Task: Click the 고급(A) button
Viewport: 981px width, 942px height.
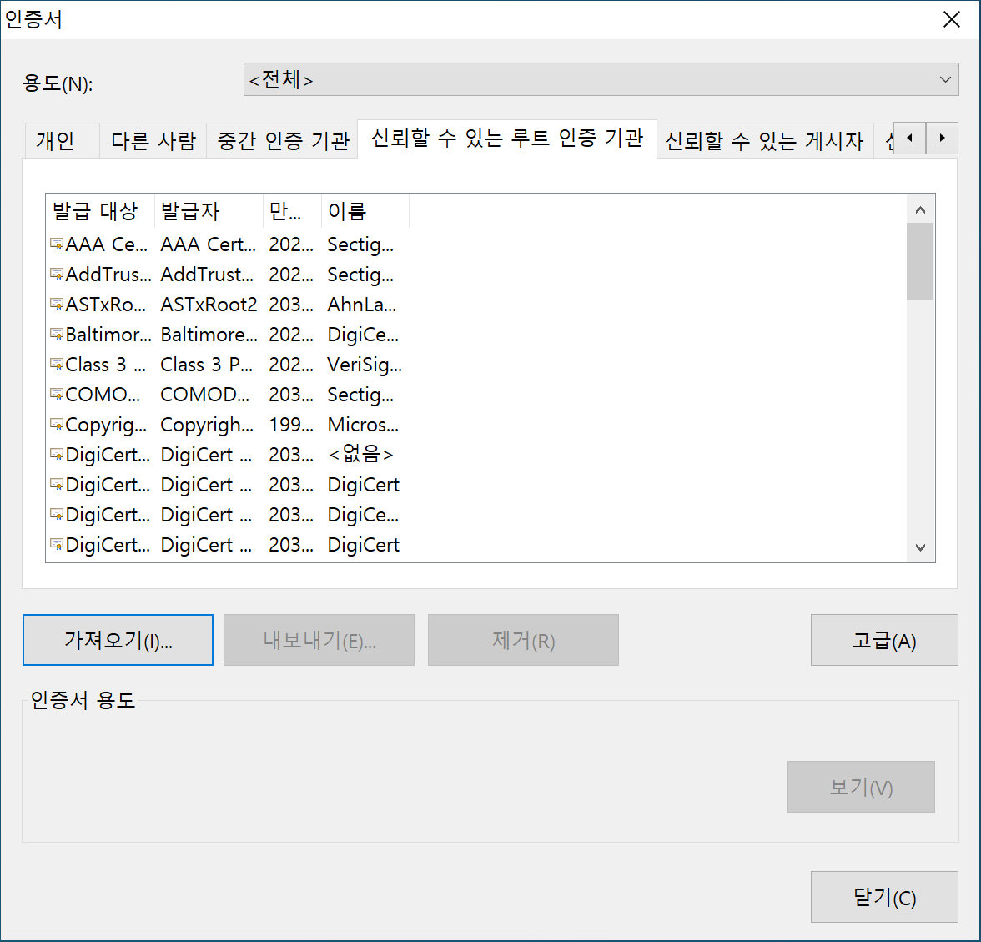Action: (883, 641)
